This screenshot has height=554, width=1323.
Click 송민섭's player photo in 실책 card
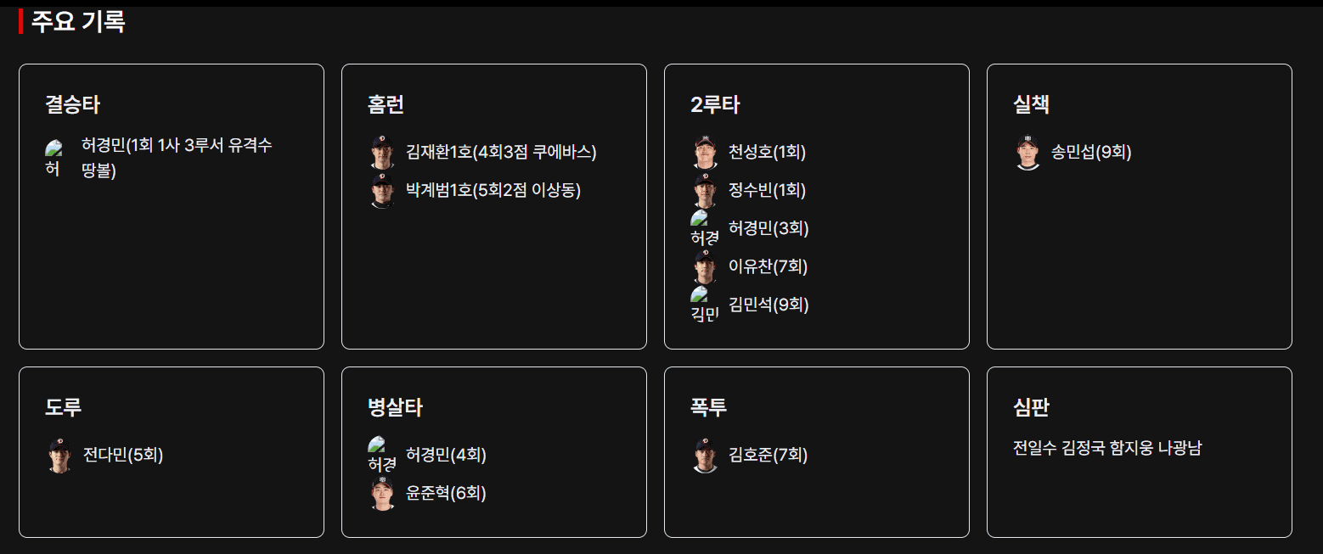(x=1027, y=153)
